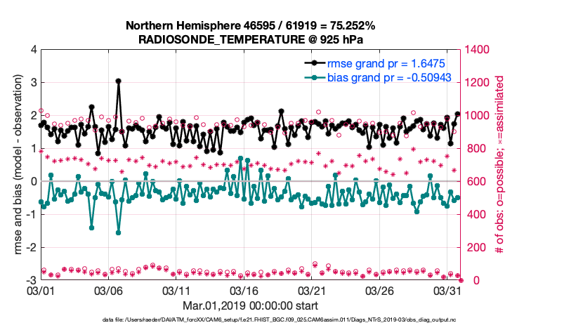Click the 'Mar.01,2019 00:00:00 start' x-axis label
The height and width of the screenshot is (330, 583).
pyautogui.click(x=250, y=305)
